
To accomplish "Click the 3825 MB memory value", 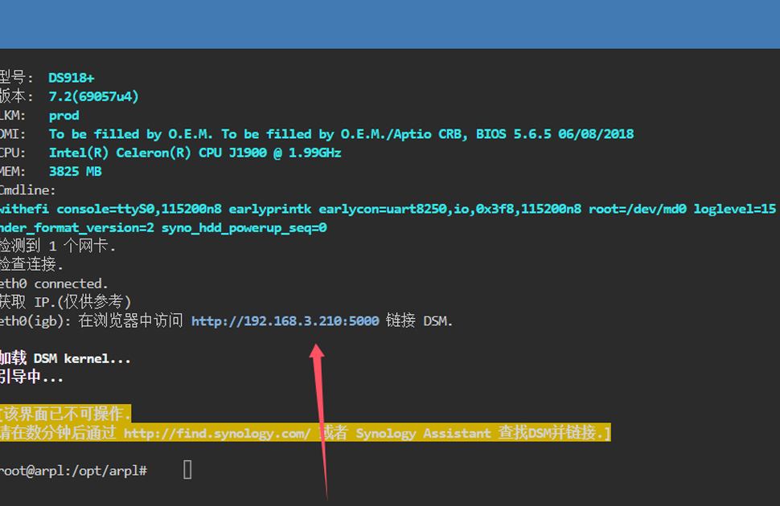I will [x=75, y=172].
